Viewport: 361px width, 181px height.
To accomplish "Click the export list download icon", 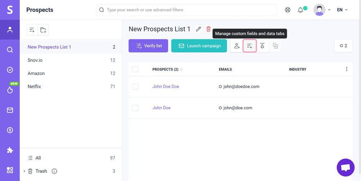I will point(262,46).
